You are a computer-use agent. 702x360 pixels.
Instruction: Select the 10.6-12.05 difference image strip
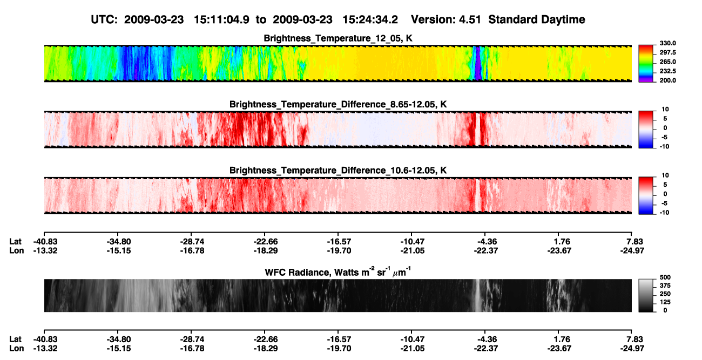(337, 195)
